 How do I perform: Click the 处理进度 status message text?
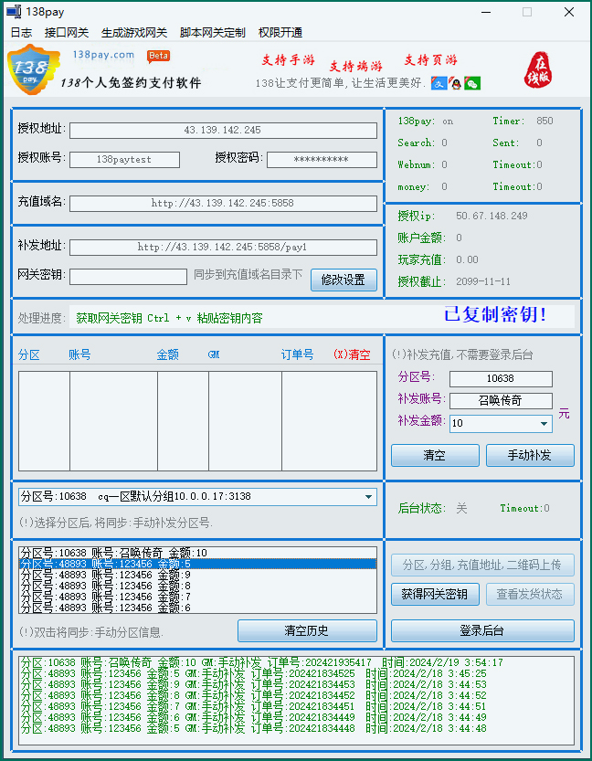[x=169, y=318]
